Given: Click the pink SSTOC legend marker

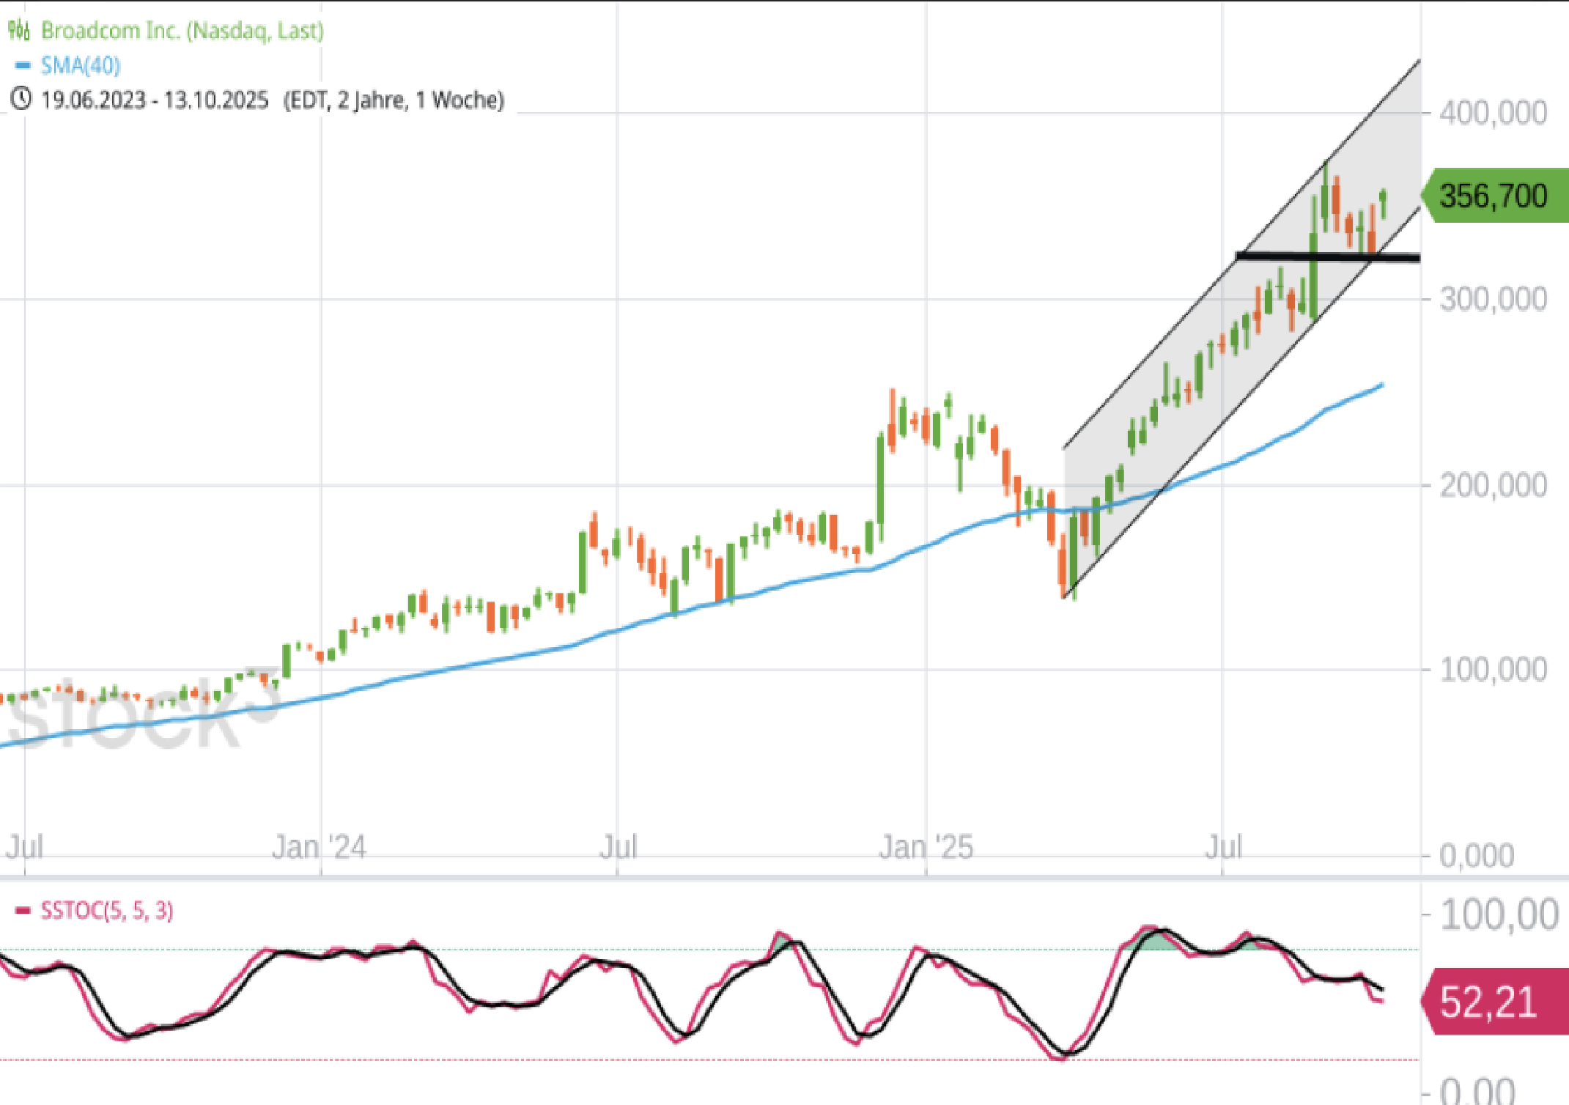Looking at the screenshot, I should (x=23, y=911).
